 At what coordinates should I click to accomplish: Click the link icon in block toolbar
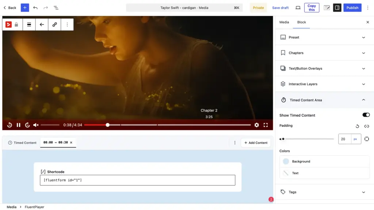click(x=54, y=24)
